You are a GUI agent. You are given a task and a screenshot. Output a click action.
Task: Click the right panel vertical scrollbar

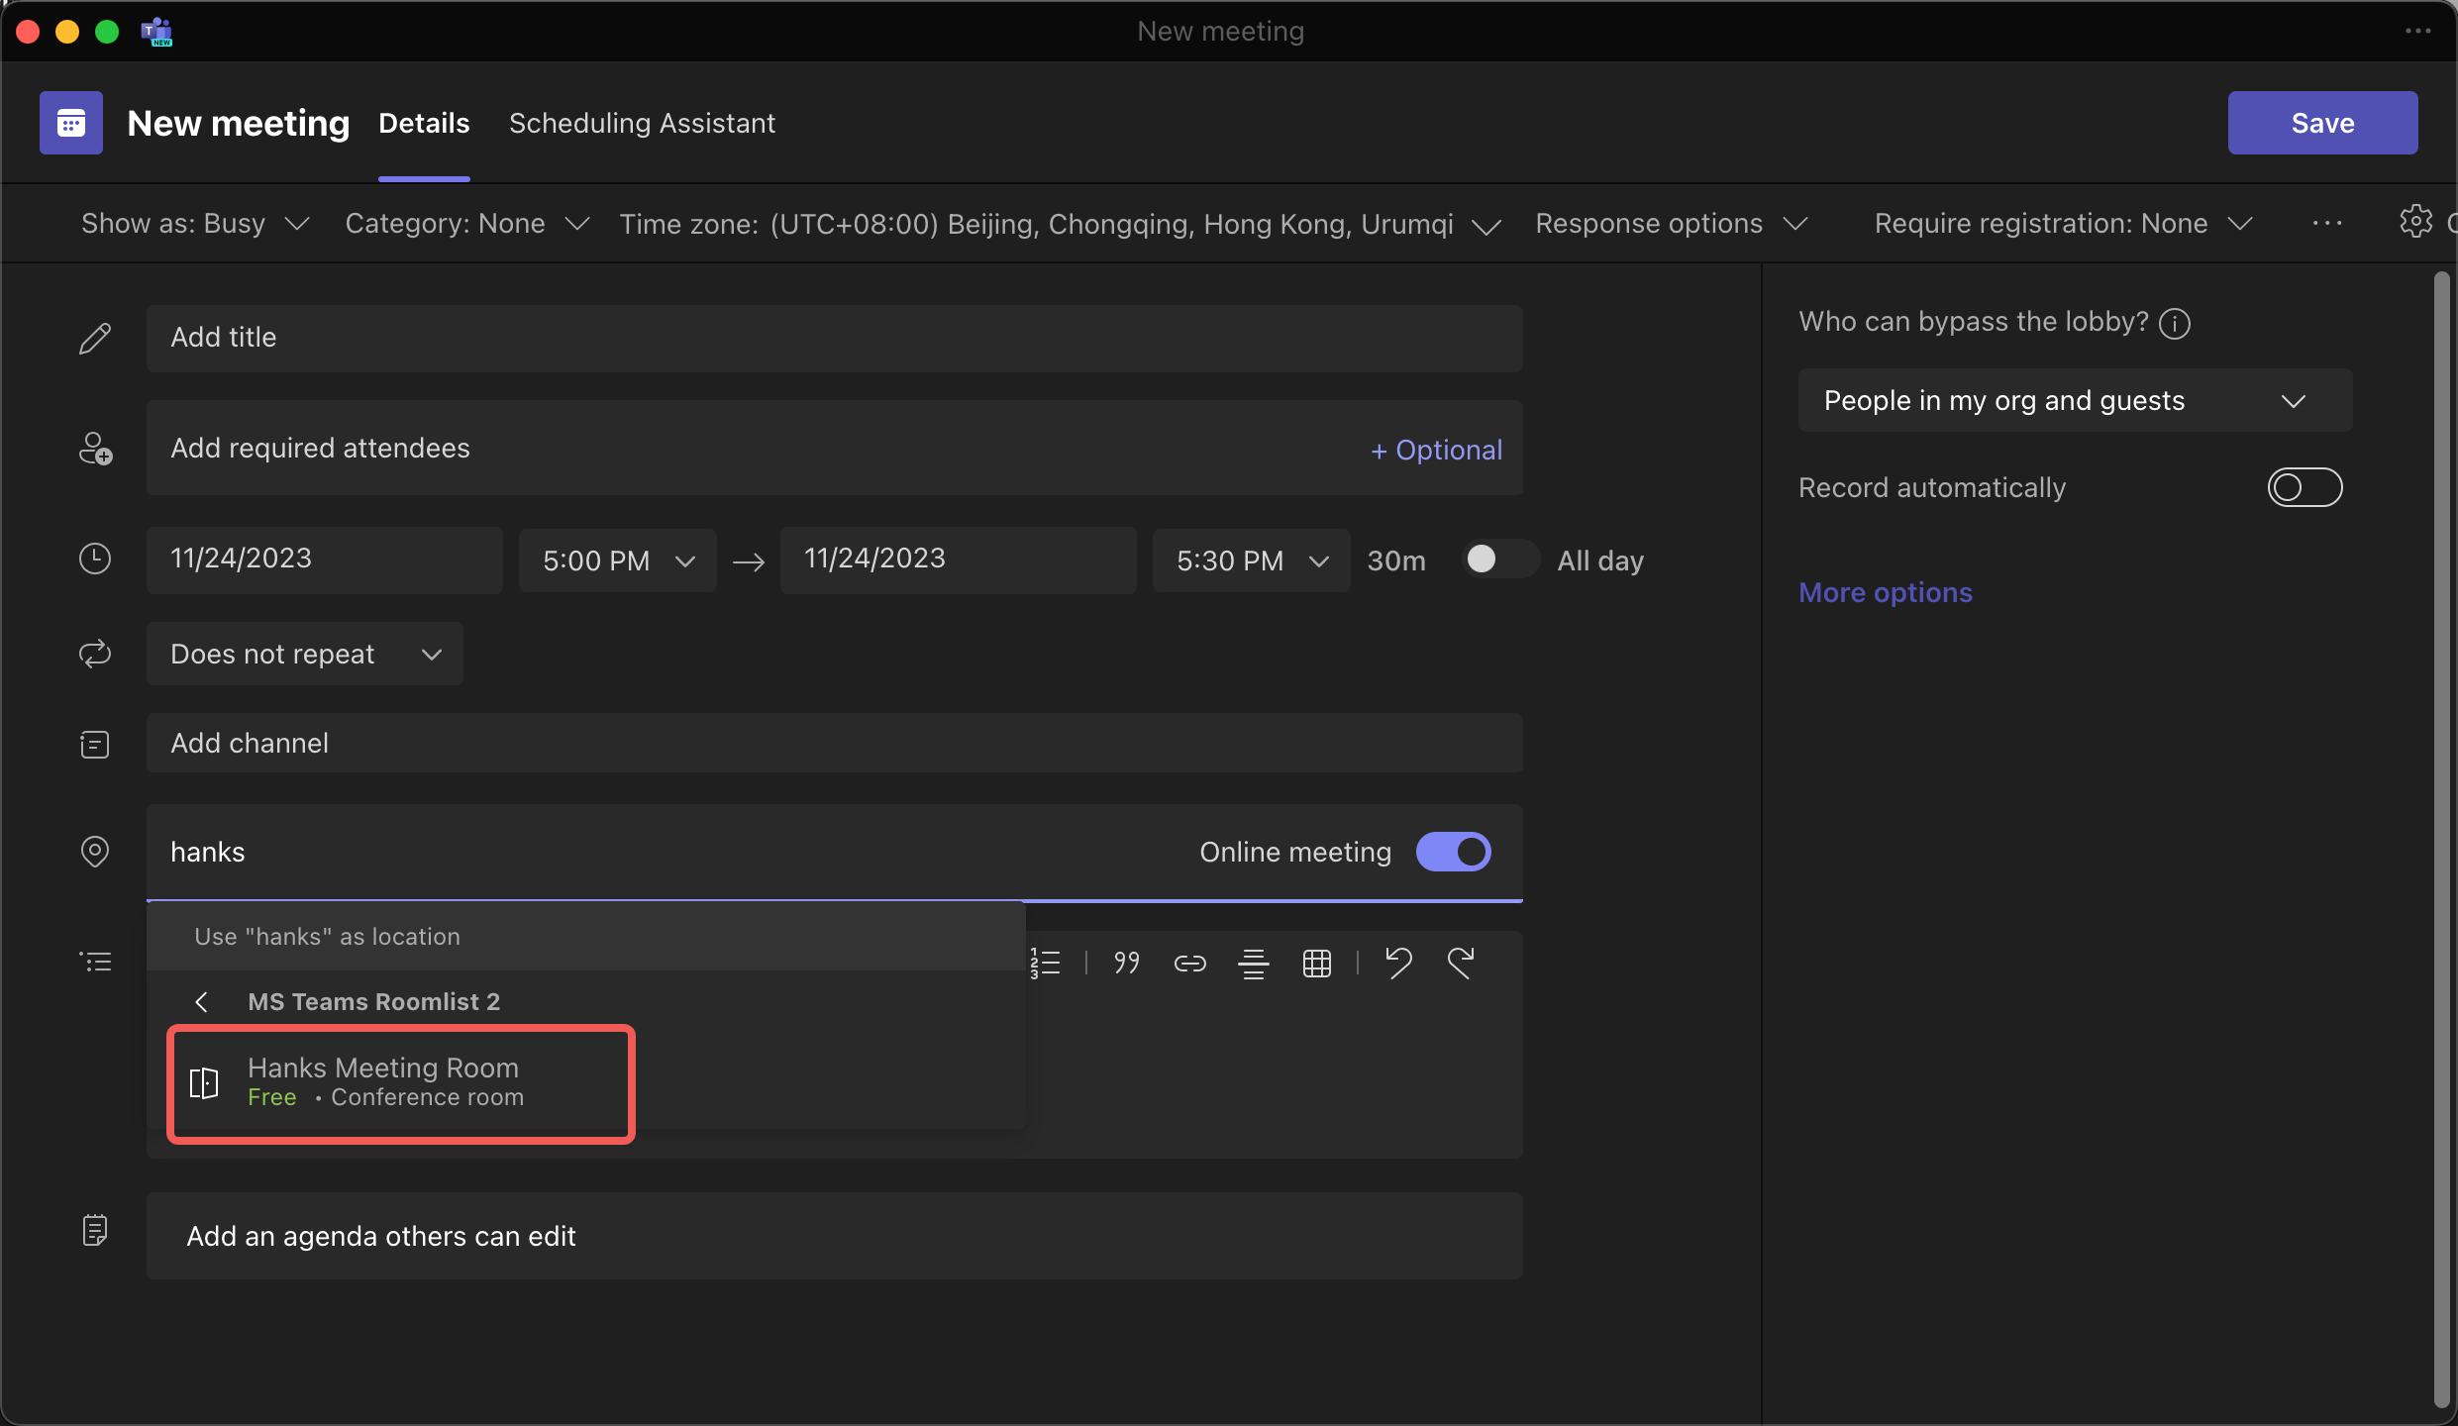point(2442,842)
